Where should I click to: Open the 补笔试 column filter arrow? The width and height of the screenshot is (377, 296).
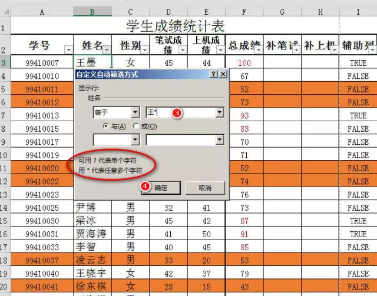pyautogui.click(x=297, y=50)
